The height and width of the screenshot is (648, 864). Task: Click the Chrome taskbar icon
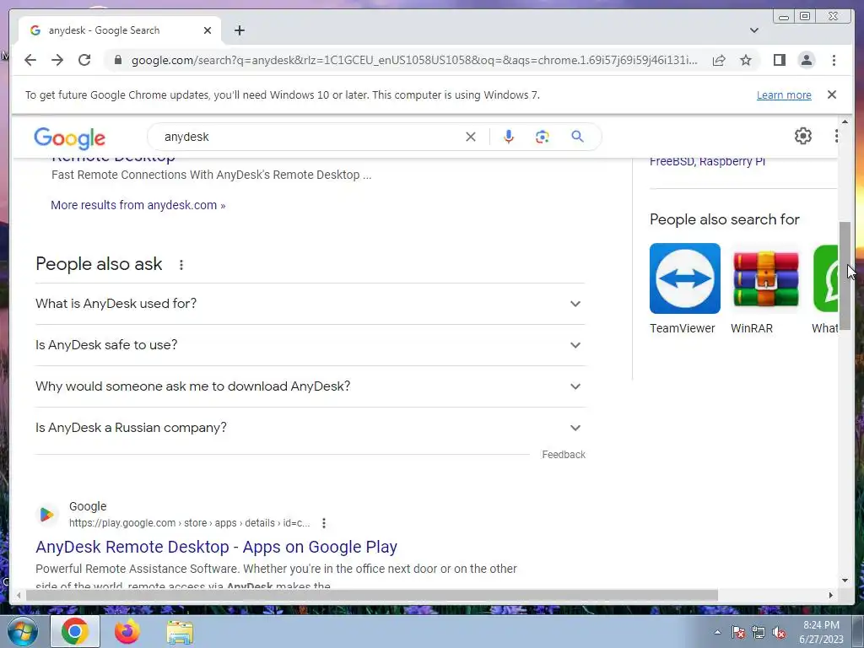(75, 631)
